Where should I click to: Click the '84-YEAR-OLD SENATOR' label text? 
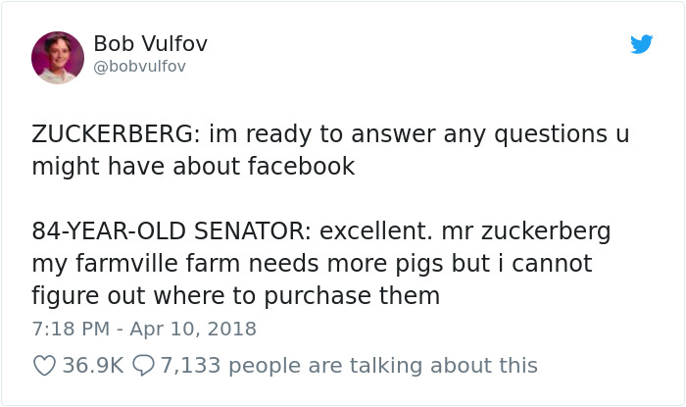[x=168, y=231]
